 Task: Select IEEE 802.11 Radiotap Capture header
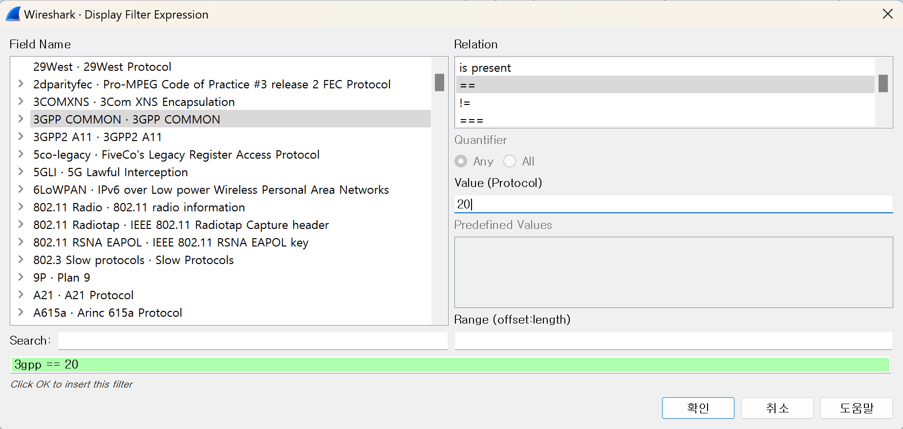pos(231,225)
